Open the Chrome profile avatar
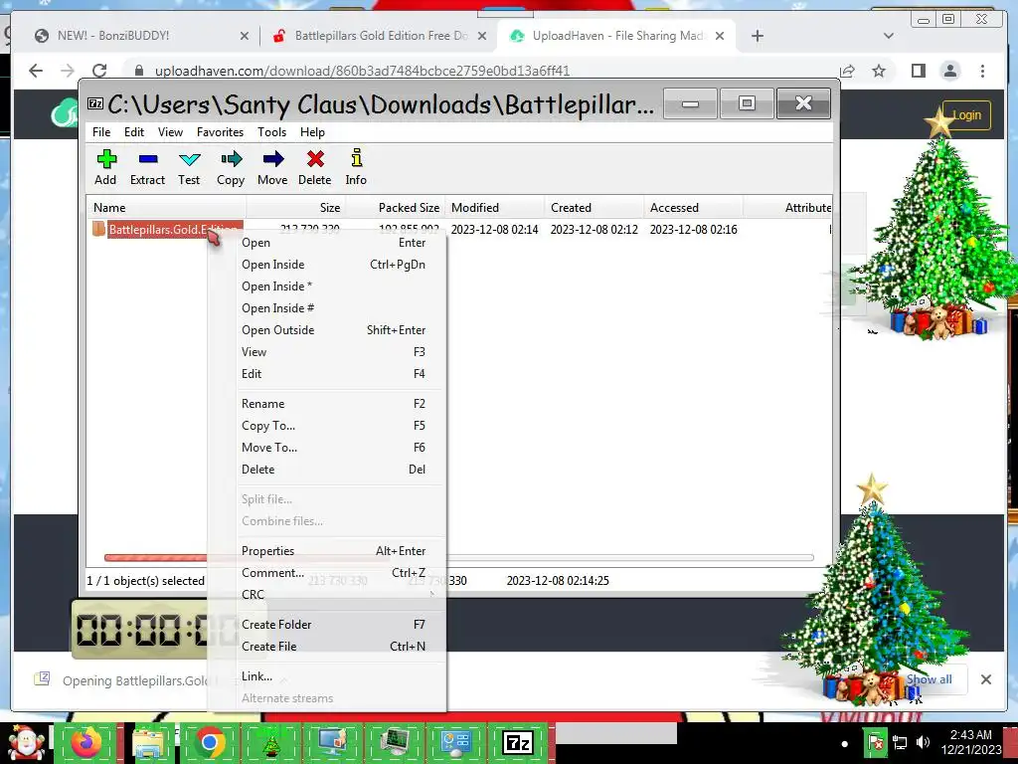Image resolution: width=1018 pixels, height=764 pixels. pyautogui.click(x=949, y=71)
